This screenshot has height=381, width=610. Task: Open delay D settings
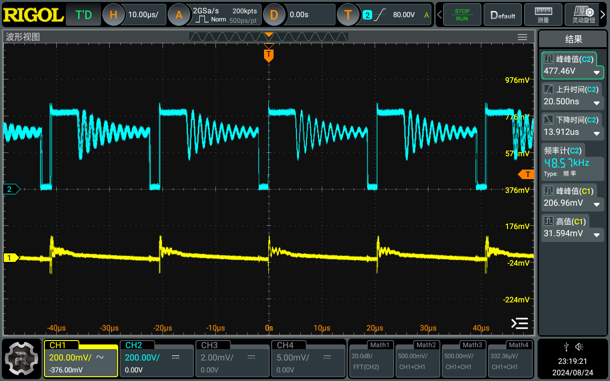tap(274, 15)
